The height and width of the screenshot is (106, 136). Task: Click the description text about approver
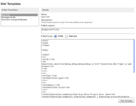(67, 22)
